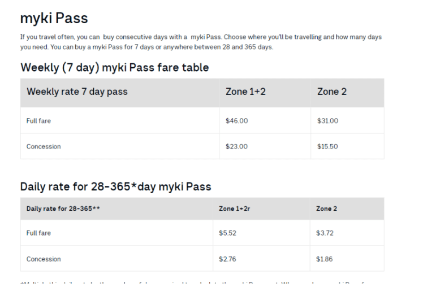The width and height of the screenshot is (423, 292).
Task: Click the "Zone 2" header in weekly table
Action: pyautogui.click(x=332, y=92)
